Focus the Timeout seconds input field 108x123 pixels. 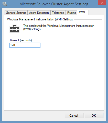(x=25, y=45)
